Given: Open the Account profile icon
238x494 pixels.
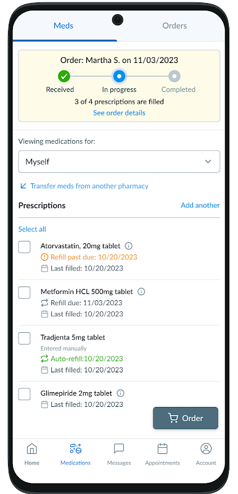Looking at the screenshot, I should [x=206, y=449].
